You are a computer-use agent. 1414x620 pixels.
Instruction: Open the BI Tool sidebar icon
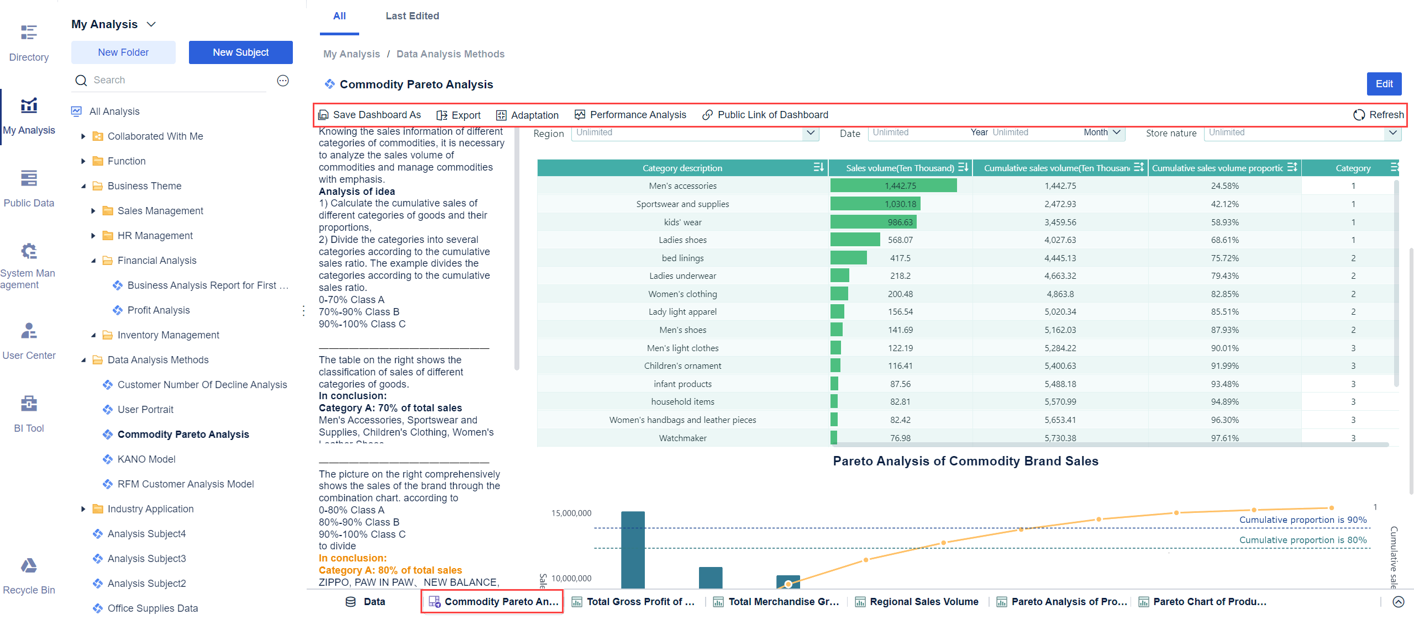click(x=29, y=404)
